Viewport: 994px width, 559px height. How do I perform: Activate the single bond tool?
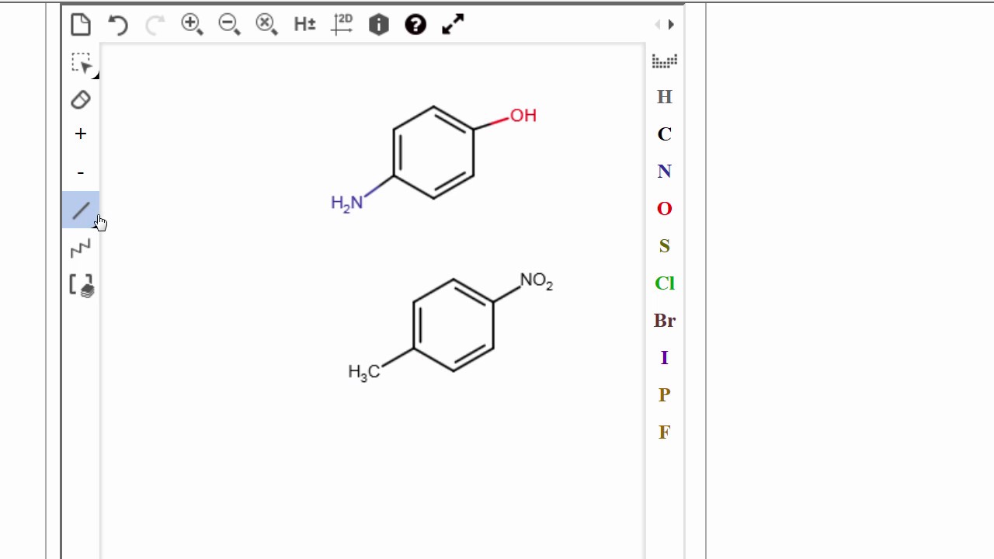(81, 210)
